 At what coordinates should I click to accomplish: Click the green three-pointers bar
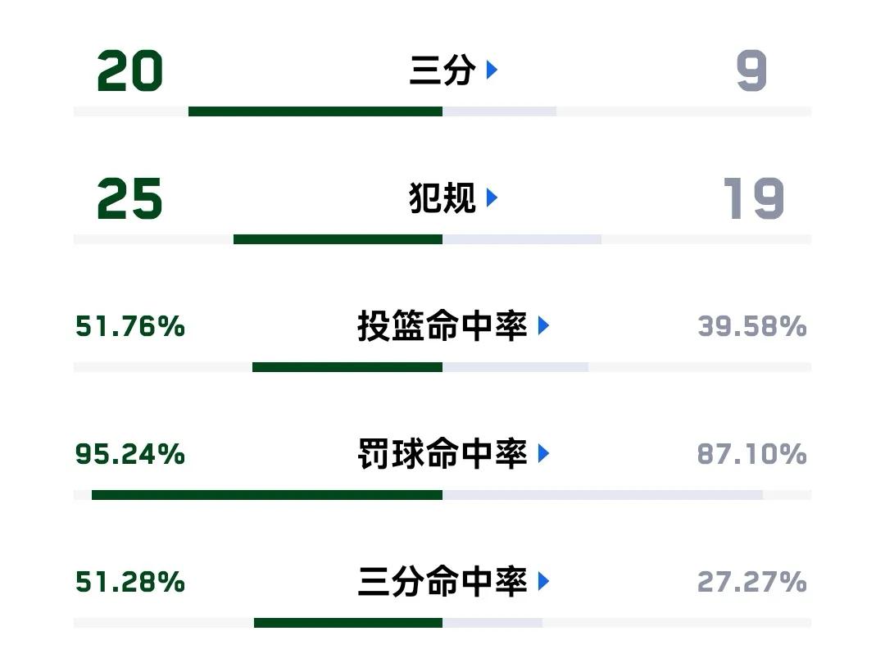tap(315, 111)
